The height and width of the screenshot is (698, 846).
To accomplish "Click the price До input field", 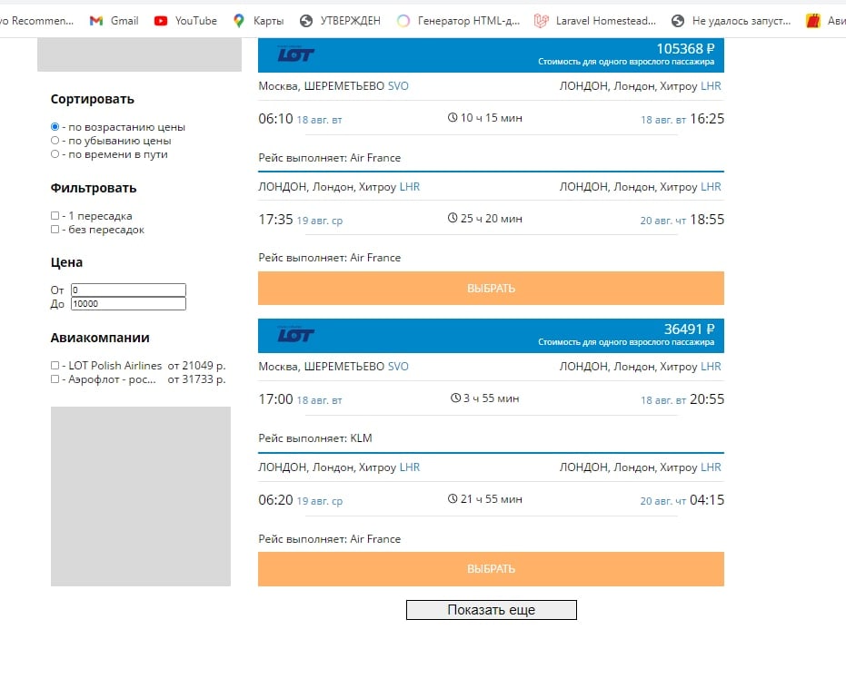I will (x=128, y=303).
